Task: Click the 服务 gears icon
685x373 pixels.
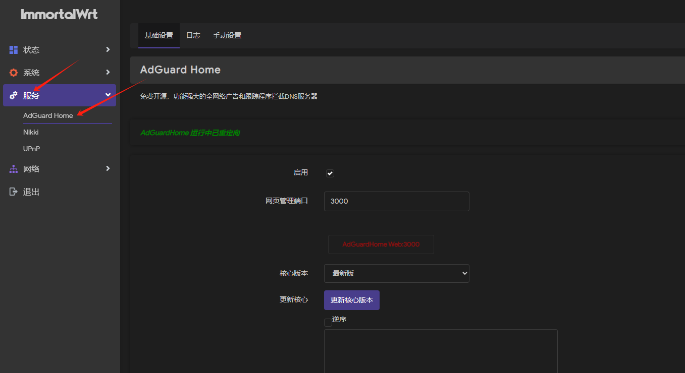Action: (x=14, y=95)
